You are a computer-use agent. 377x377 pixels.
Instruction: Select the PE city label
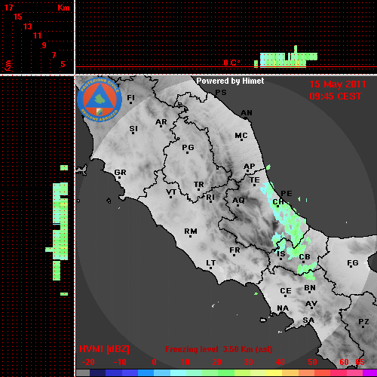click(x=287, y=193)
